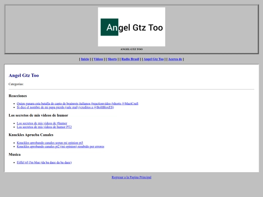The height and width of the screenshot is (197, 263).
Task: Open 'Si dice el nombre de mi papa pierdo' link
Action: [65, 107]
